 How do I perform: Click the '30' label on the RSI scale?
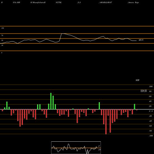pos(2,45)
